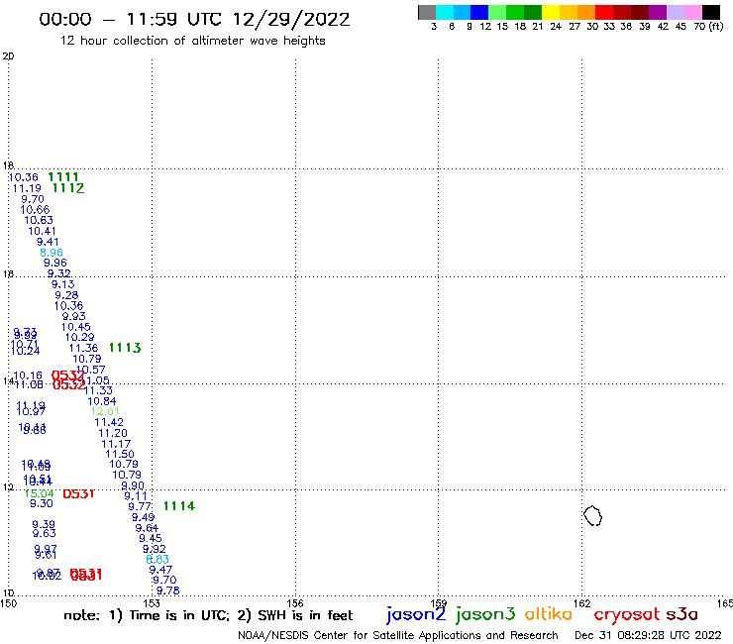Pick the dark blue legend swatch before 12
The height and width of the screenshot is (644, 733).
(479, 12)
